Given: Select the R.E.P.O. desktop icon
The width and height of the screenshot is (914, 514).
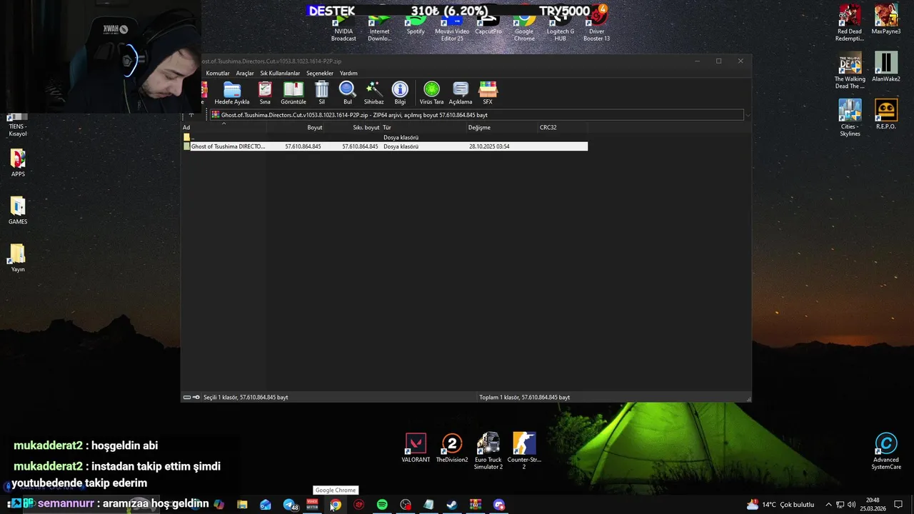Looking at the screenshot, I should [886, 115].
